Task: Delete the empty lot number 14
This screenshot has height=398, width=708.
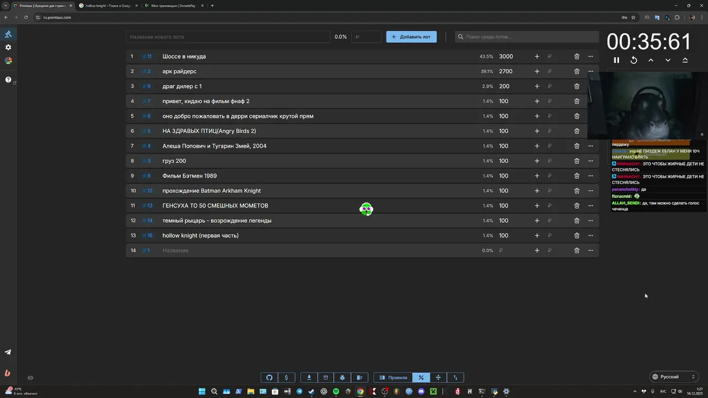Action: [576, 250]
